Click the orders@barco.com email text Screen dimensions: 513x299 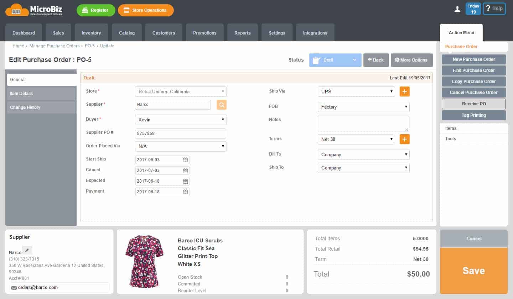tap(38, 288)
